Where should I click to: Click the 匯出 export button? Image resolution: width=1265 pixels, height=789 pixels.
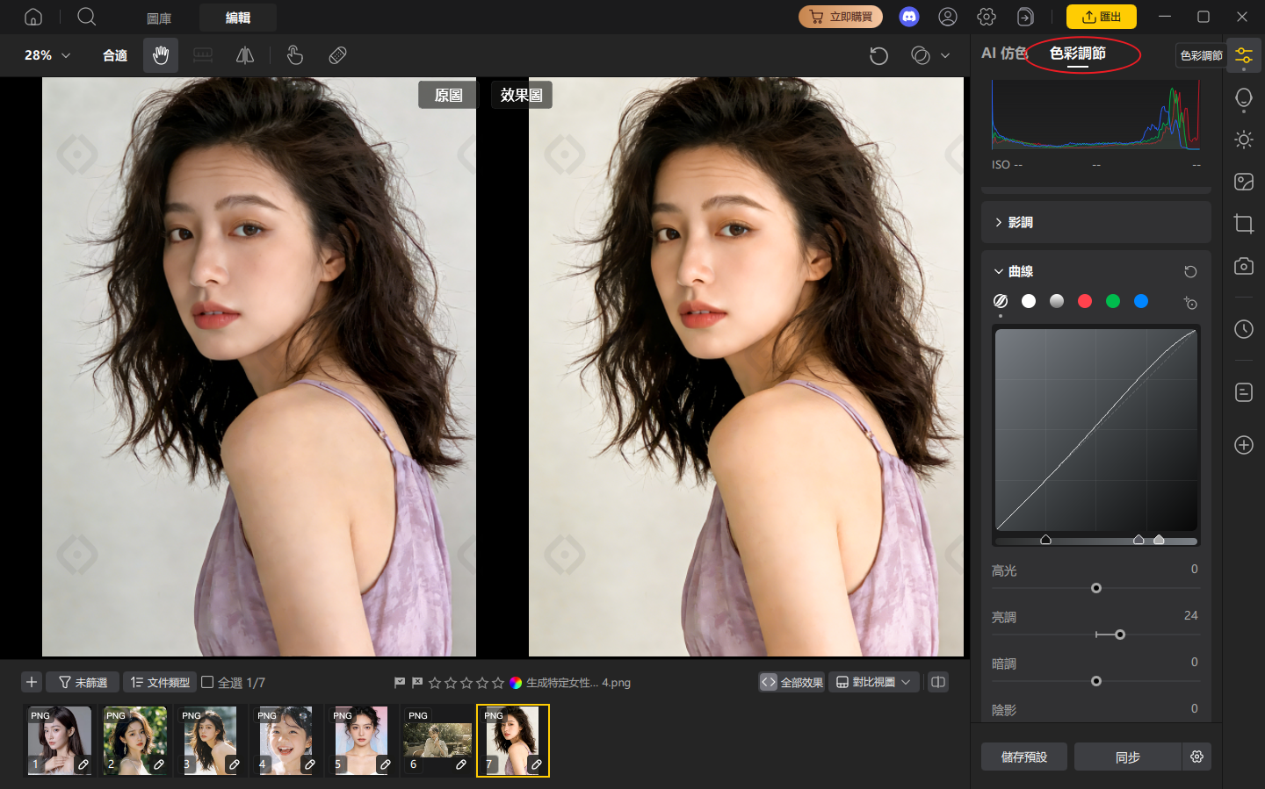click(x=1102, y=17)
